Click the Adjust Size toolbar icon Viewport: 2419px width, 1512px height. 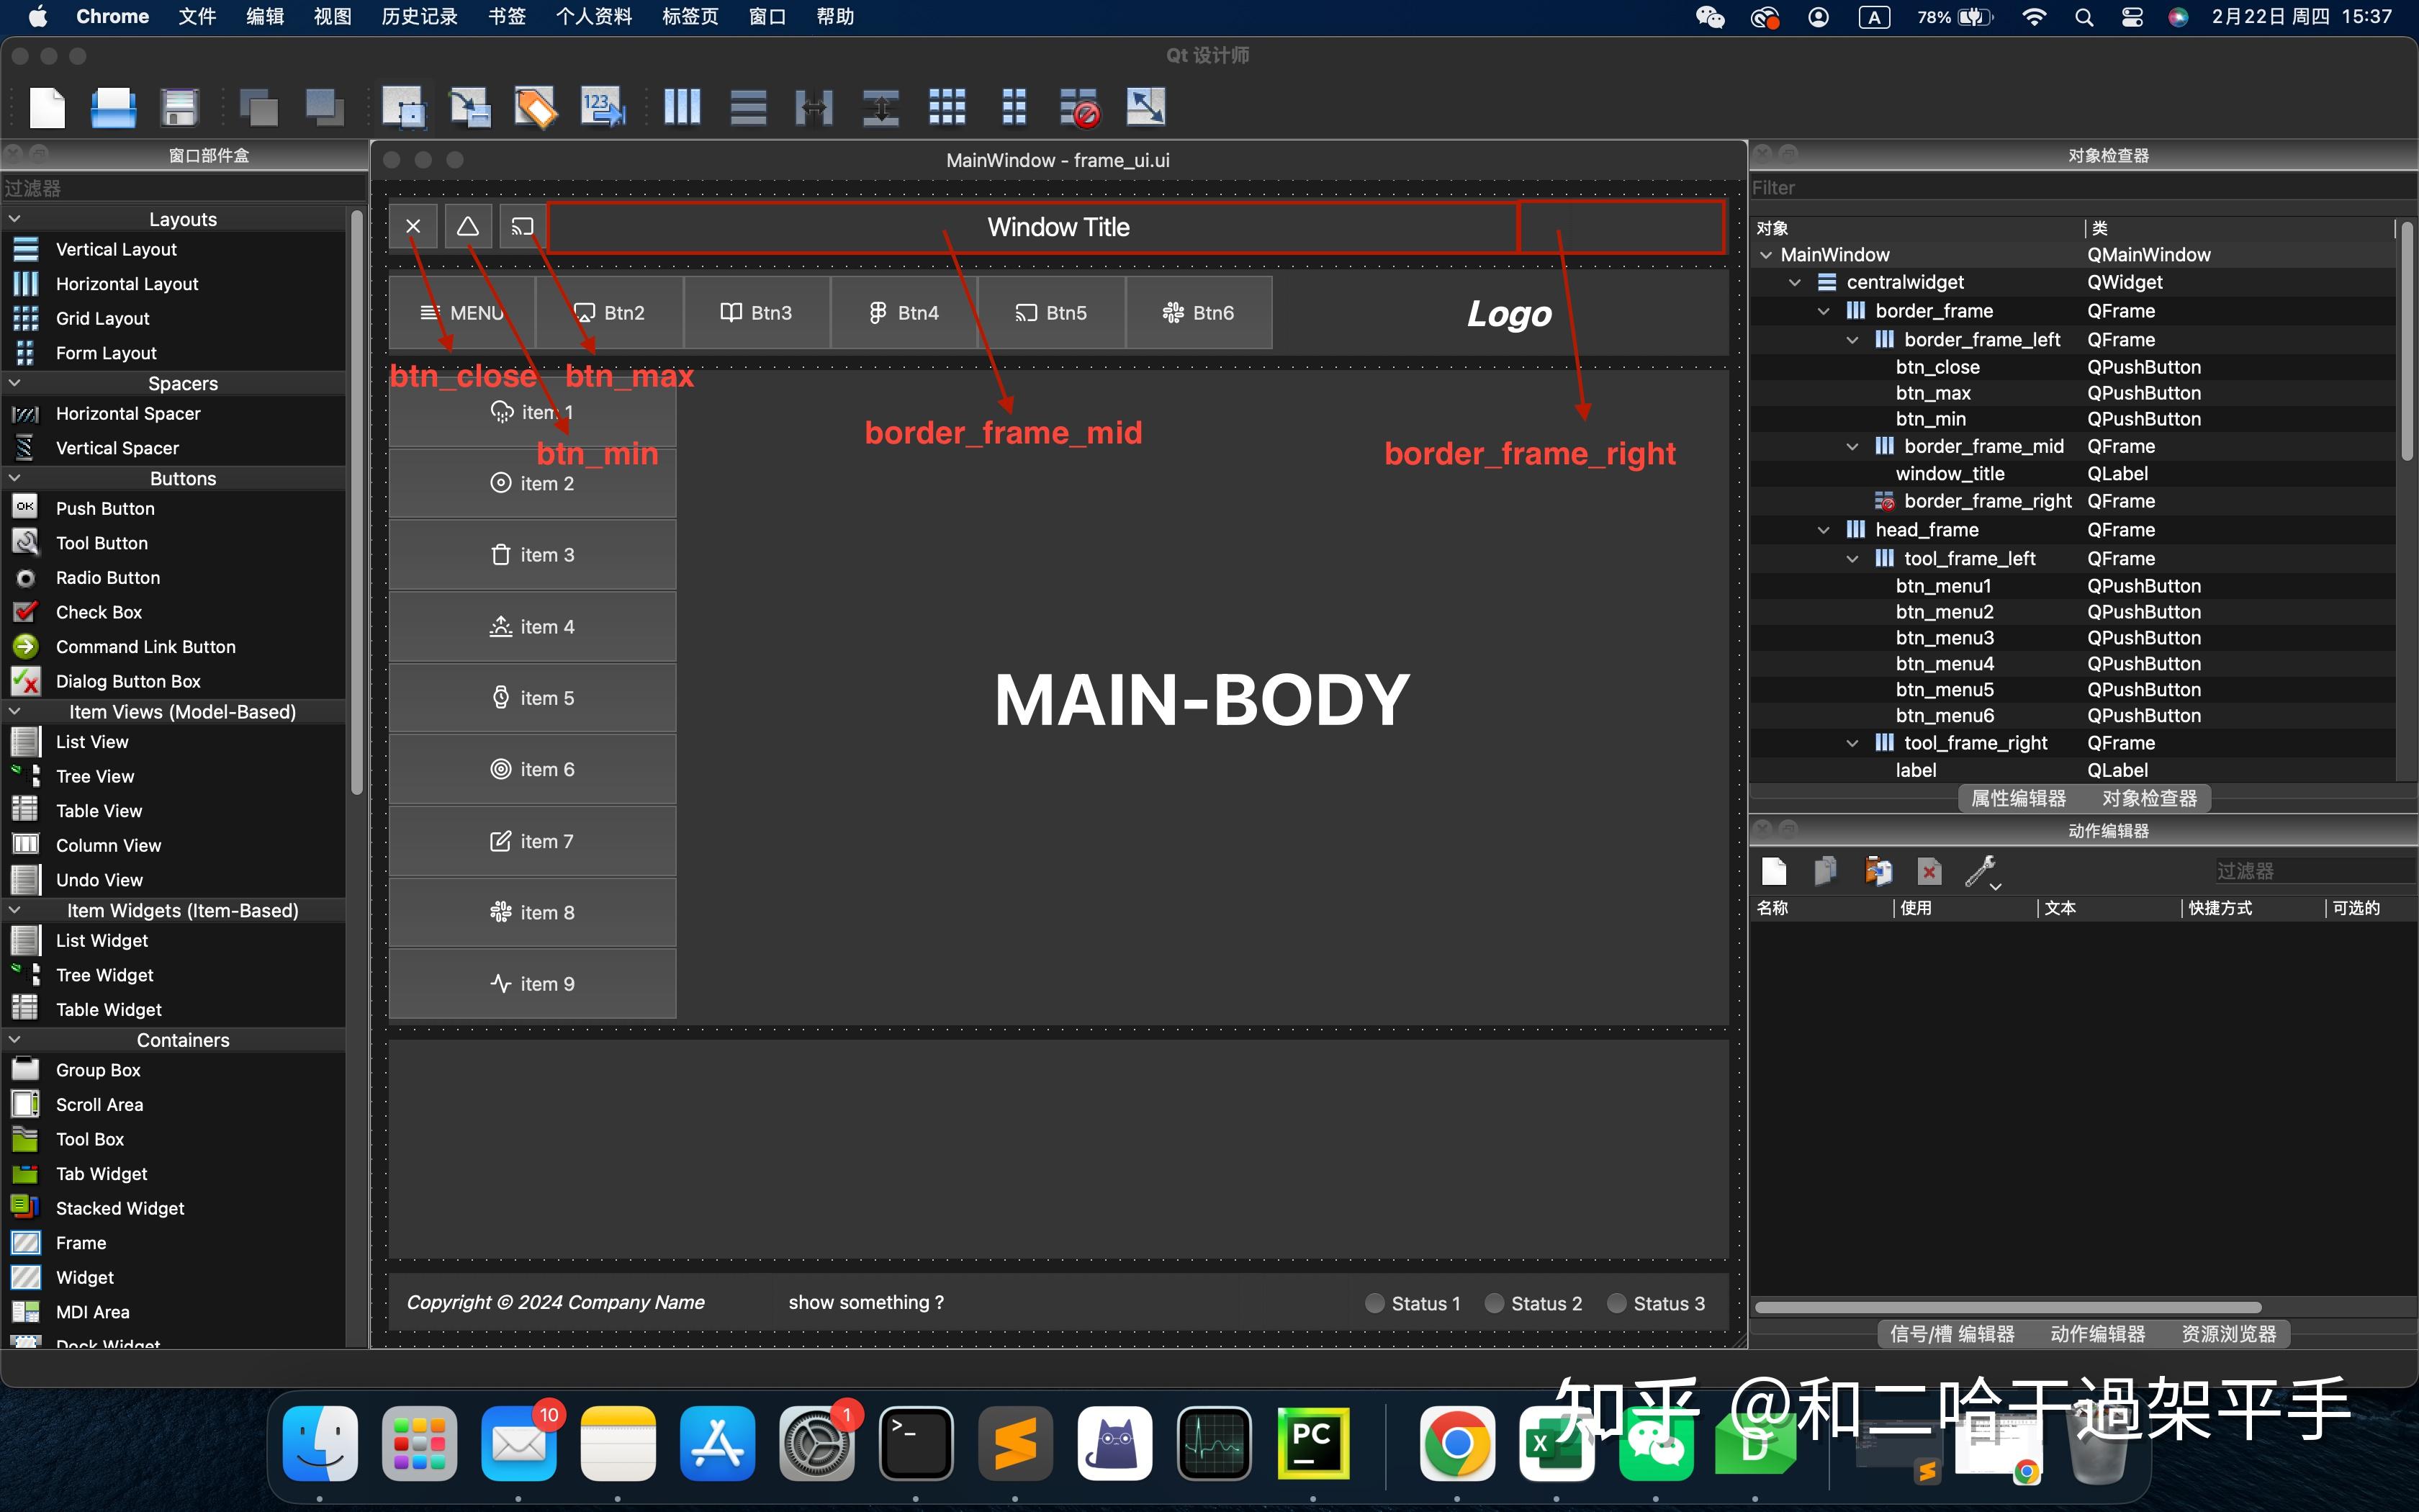coord(1145,107)
